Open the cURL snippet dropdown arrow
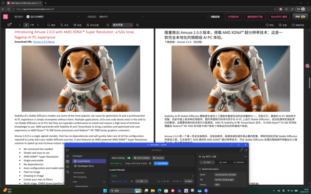Image resolution: width=311 pixels, height=194 pixels. [x=146, y=181]
